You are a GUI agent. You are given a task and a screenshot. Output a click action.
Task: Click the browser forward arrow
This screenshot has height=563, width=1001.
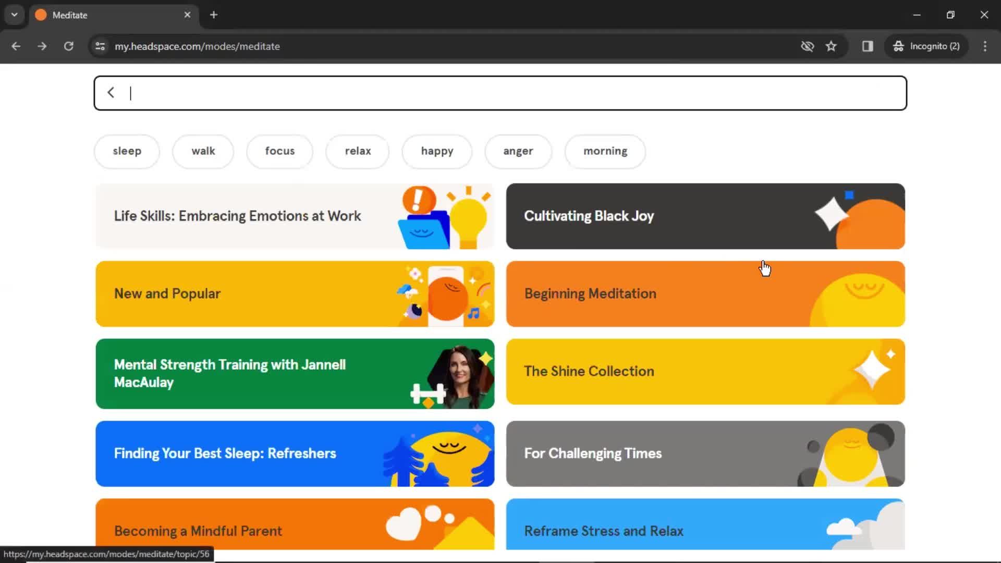42,46
